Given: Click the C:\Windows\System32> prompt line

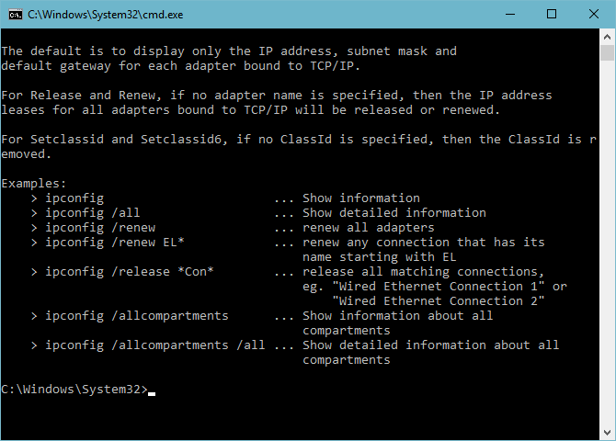Looking at the screenshot, I should pos(74,390).
